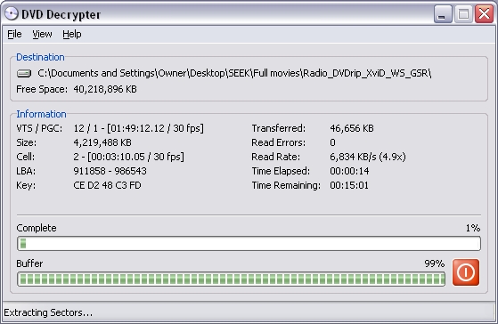
Task: Click the red abort/stop button
Action: [x=466, y=272]
